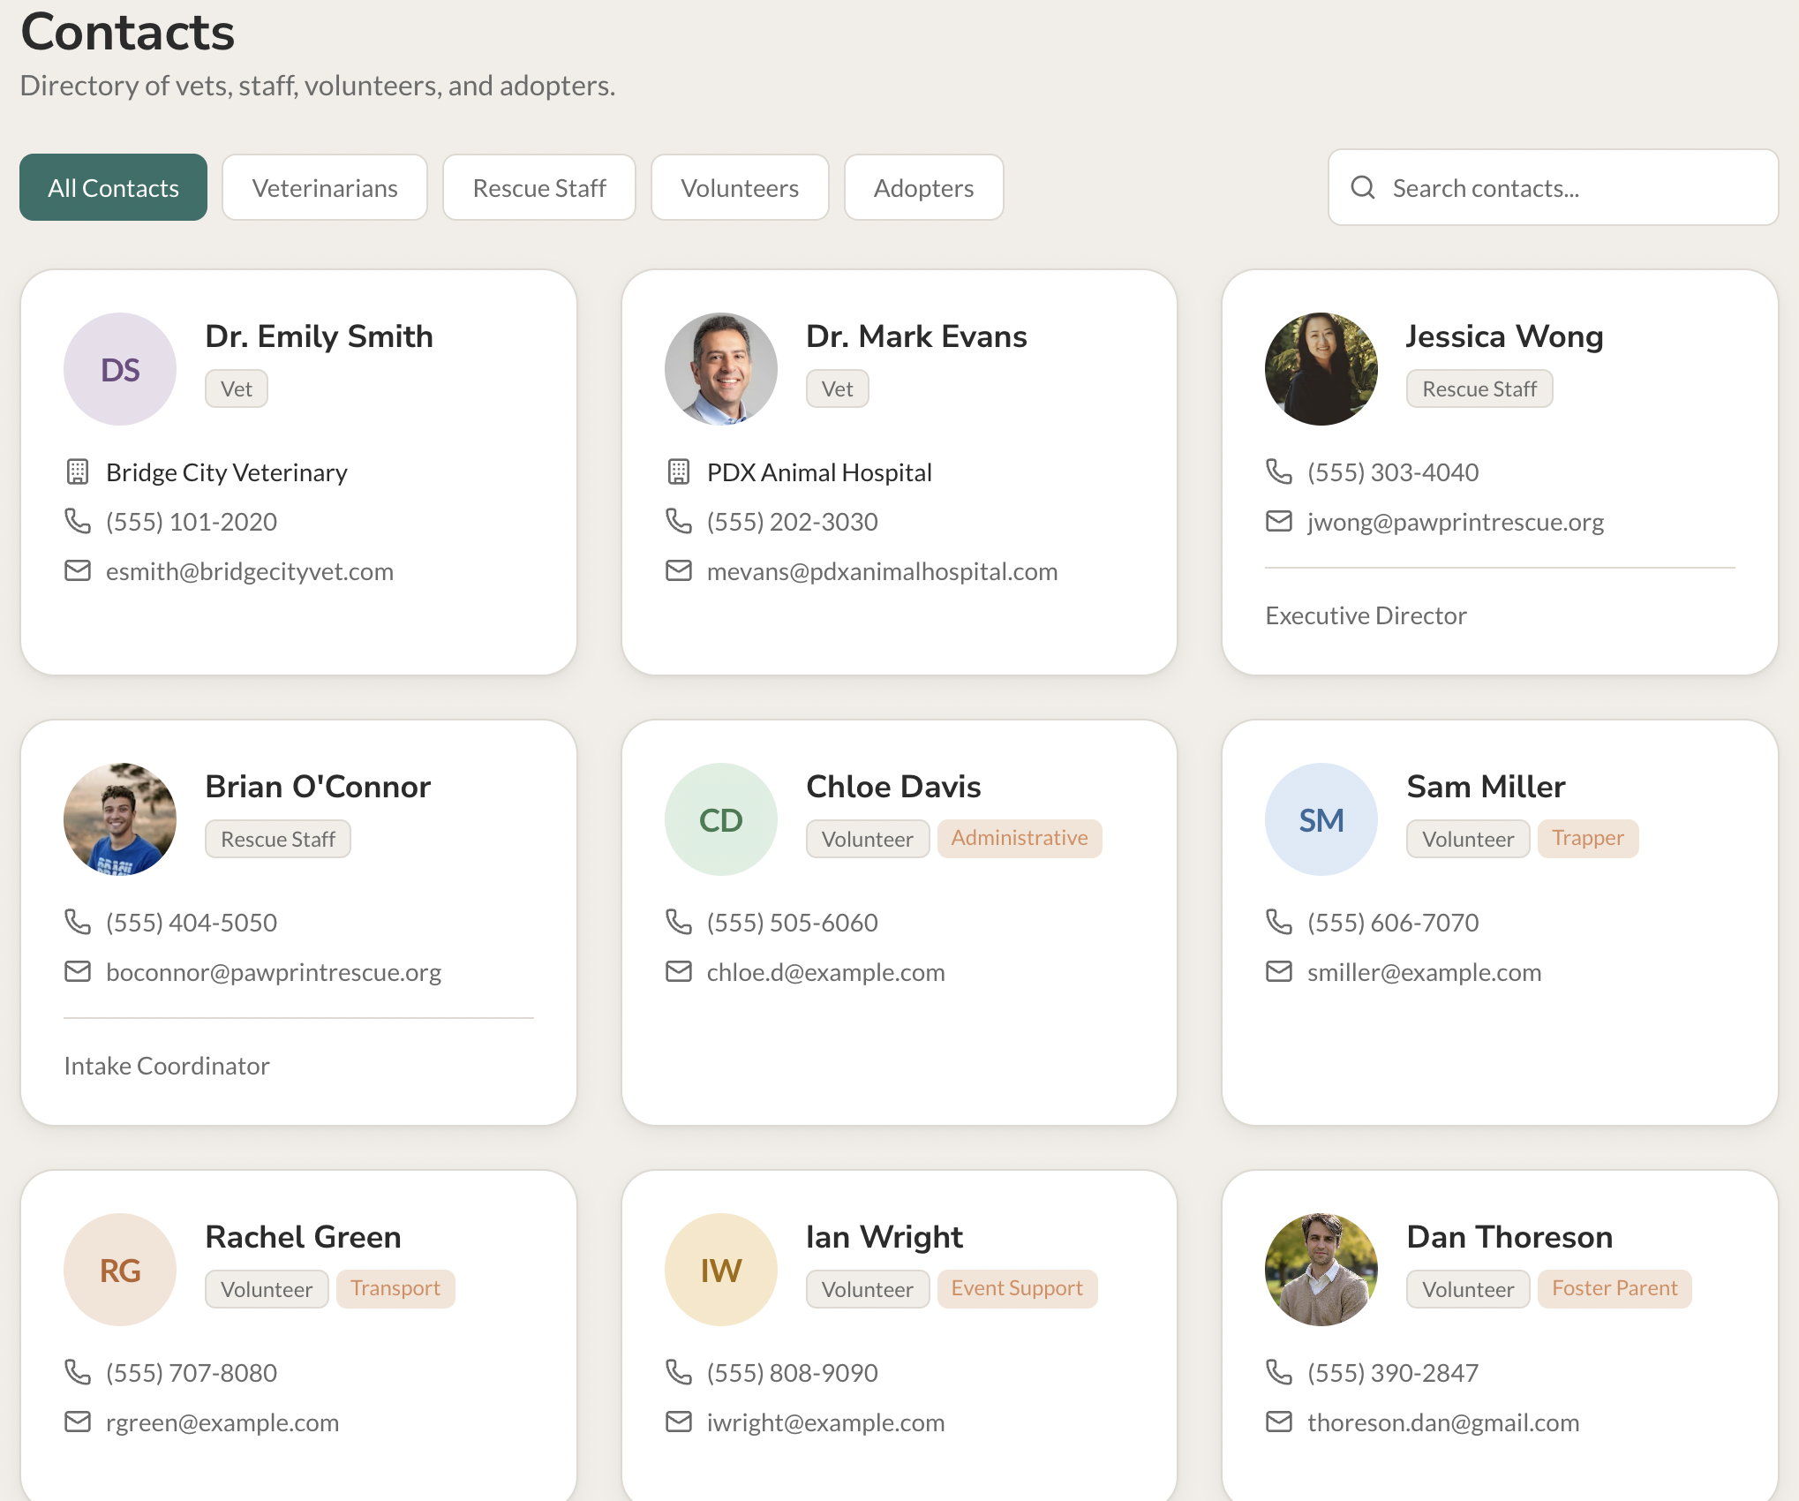1799x1501 pixels.
Task: Click the Trapper tag on Sam Miller
Action: point(1588,838)
